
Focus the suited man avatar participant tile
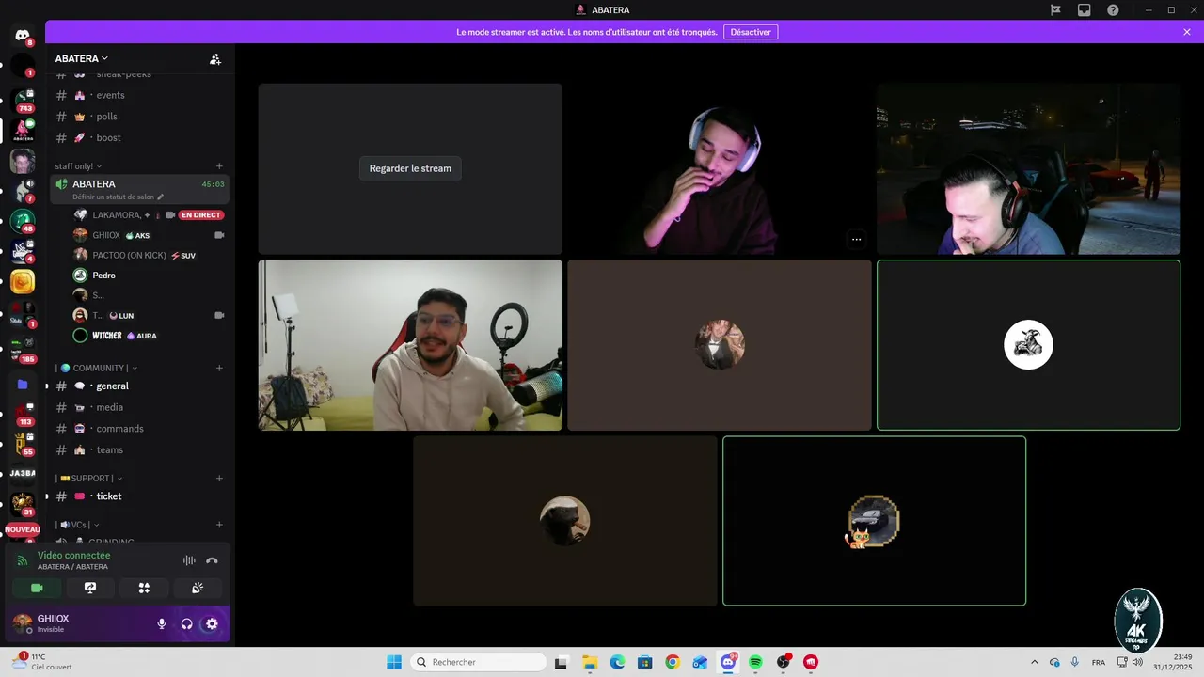[x=720, y=345]
